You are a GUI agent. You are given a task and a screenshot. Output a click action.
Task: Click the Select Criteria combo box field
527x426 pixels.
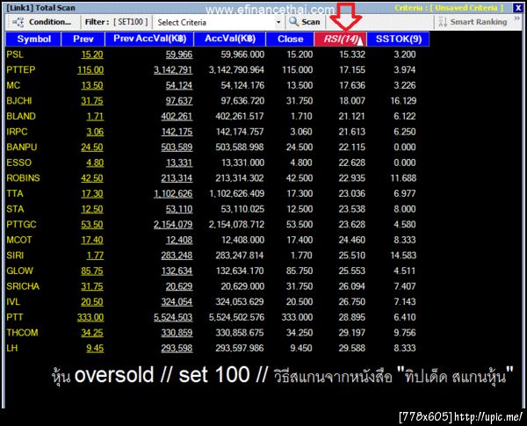[219, 23]
